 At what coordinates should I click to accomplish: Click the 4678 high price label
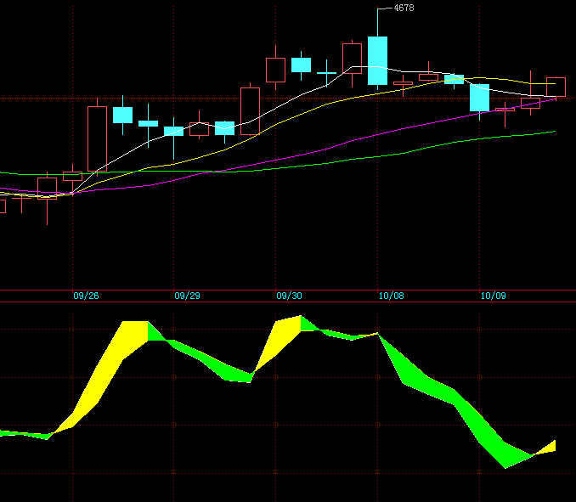coord(404,8)
